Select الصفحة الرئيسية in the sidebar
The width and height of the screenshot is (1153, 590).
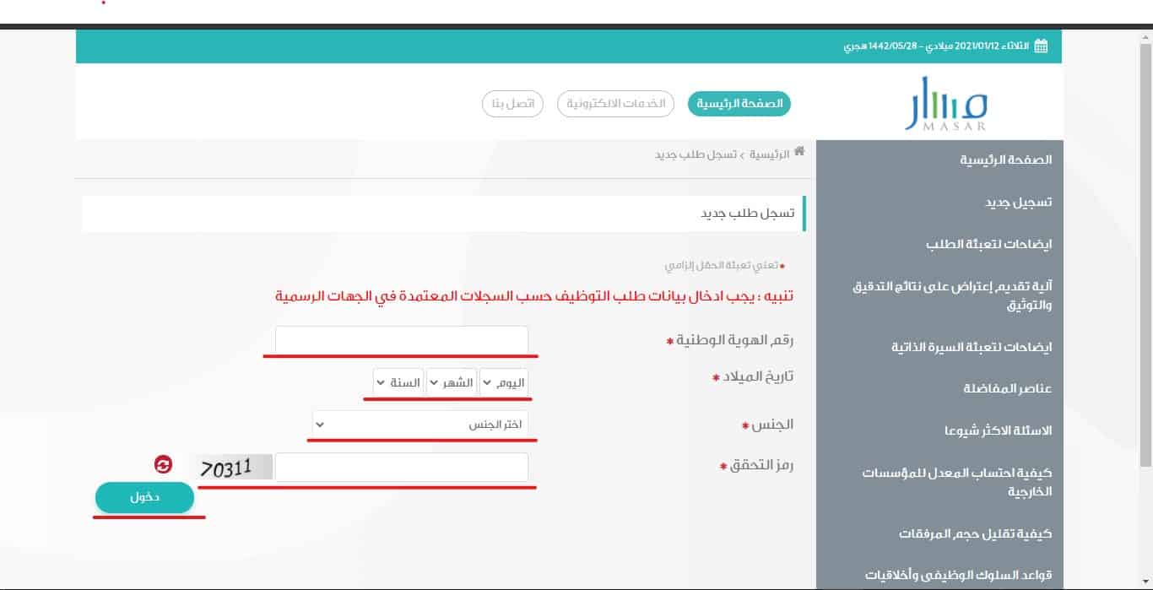coord(1006,160)
